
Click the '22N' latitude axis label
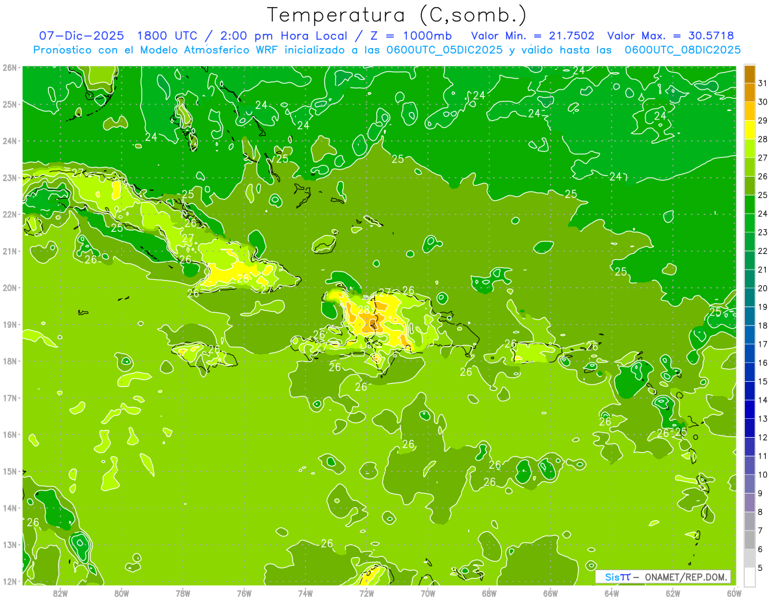point(10,214)
